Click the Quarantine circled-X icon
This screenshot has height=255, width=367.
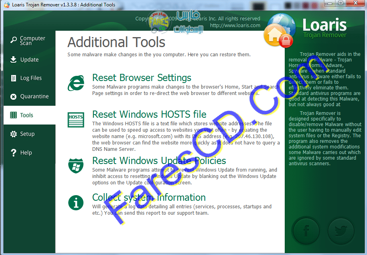pos(14,97)
